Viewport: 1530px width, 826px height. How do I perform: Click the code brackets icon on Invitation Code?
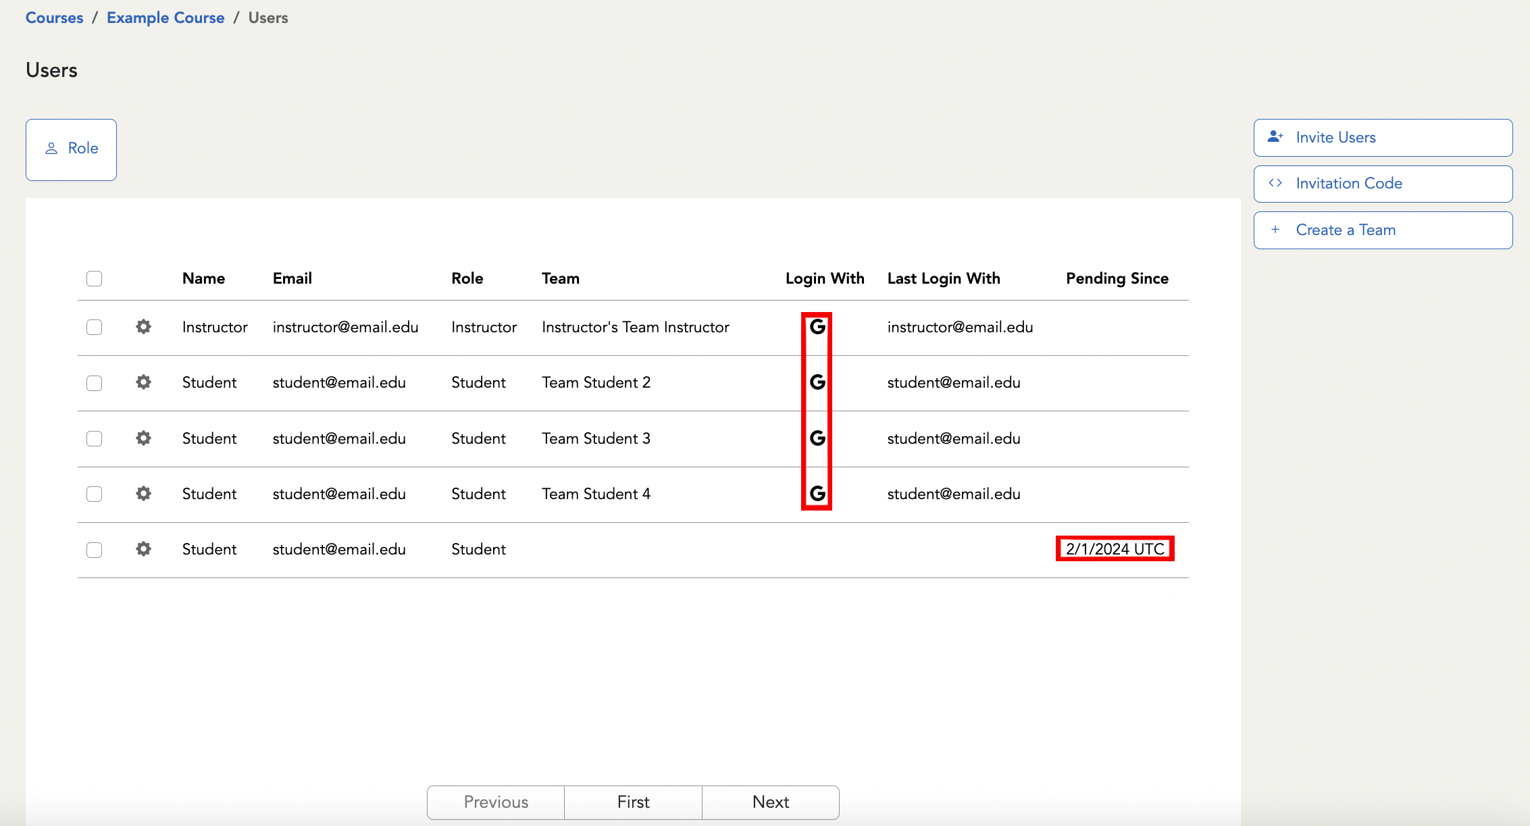point(1275,183)
